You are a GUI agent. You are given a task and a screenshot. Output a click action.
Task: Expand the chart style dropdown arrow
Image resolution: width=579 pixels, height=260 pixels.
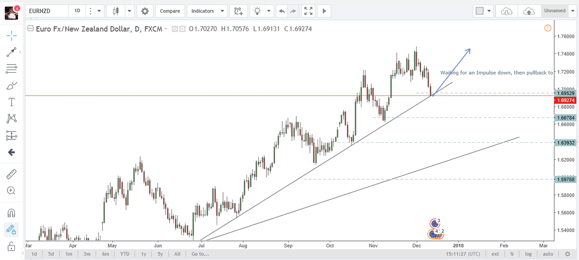pos(129,11)
